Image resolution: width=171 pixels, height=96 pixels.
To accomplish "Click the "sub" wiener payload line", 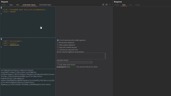I will pyautogui.click(x=10, y=43).
